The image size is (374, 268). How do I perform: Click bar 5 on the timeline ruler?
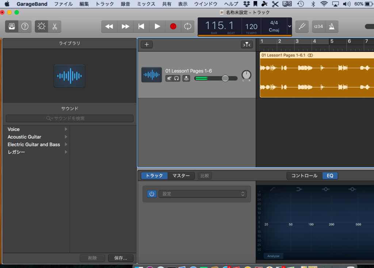(332, 41)
